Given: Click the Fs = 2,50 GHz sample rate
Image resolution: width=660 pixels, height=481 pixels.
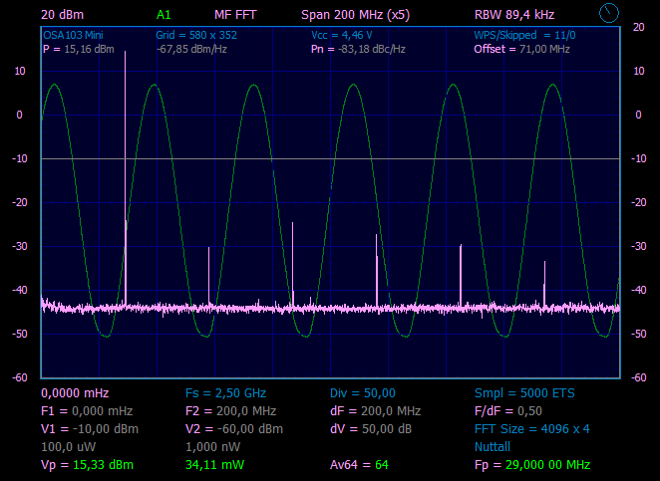Looking at the screenshot, I should 225,393.
